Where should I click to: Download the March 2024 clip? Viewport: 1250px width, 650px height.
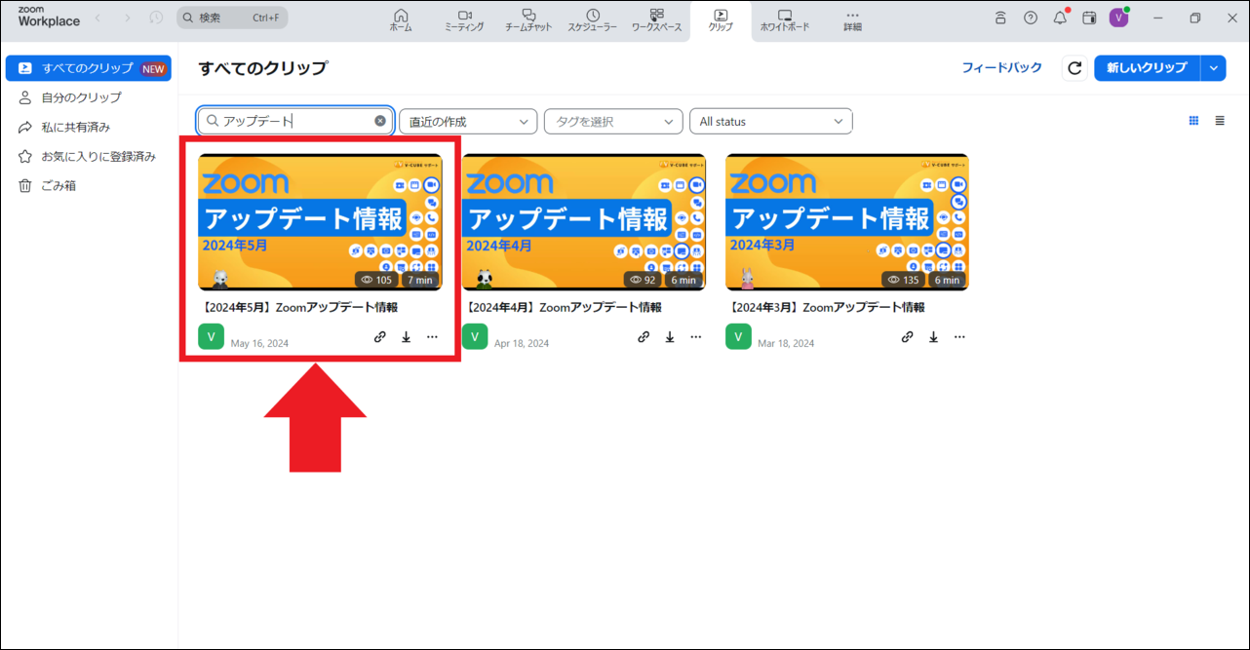click(x=933, y=337)
